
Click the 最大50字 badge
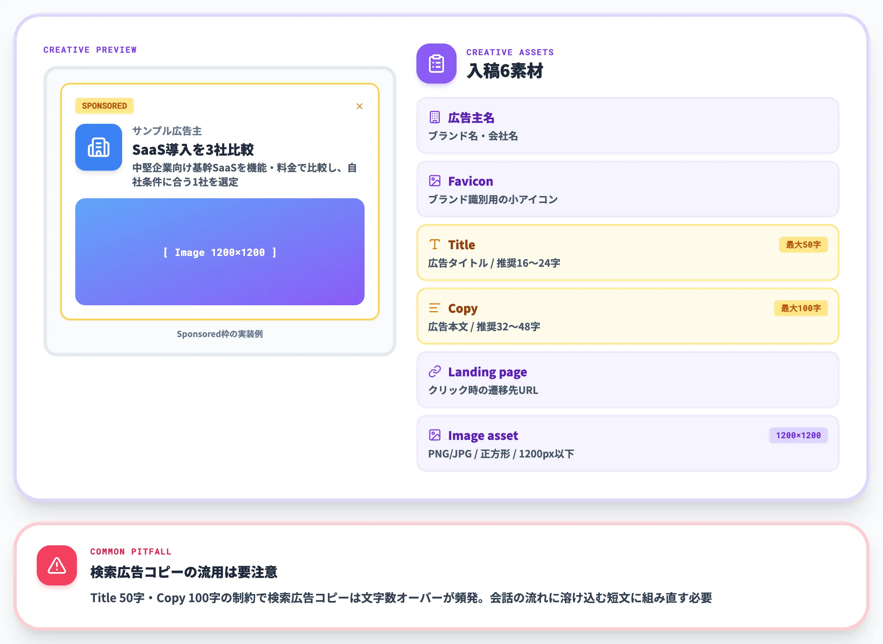tap(804, 245)
